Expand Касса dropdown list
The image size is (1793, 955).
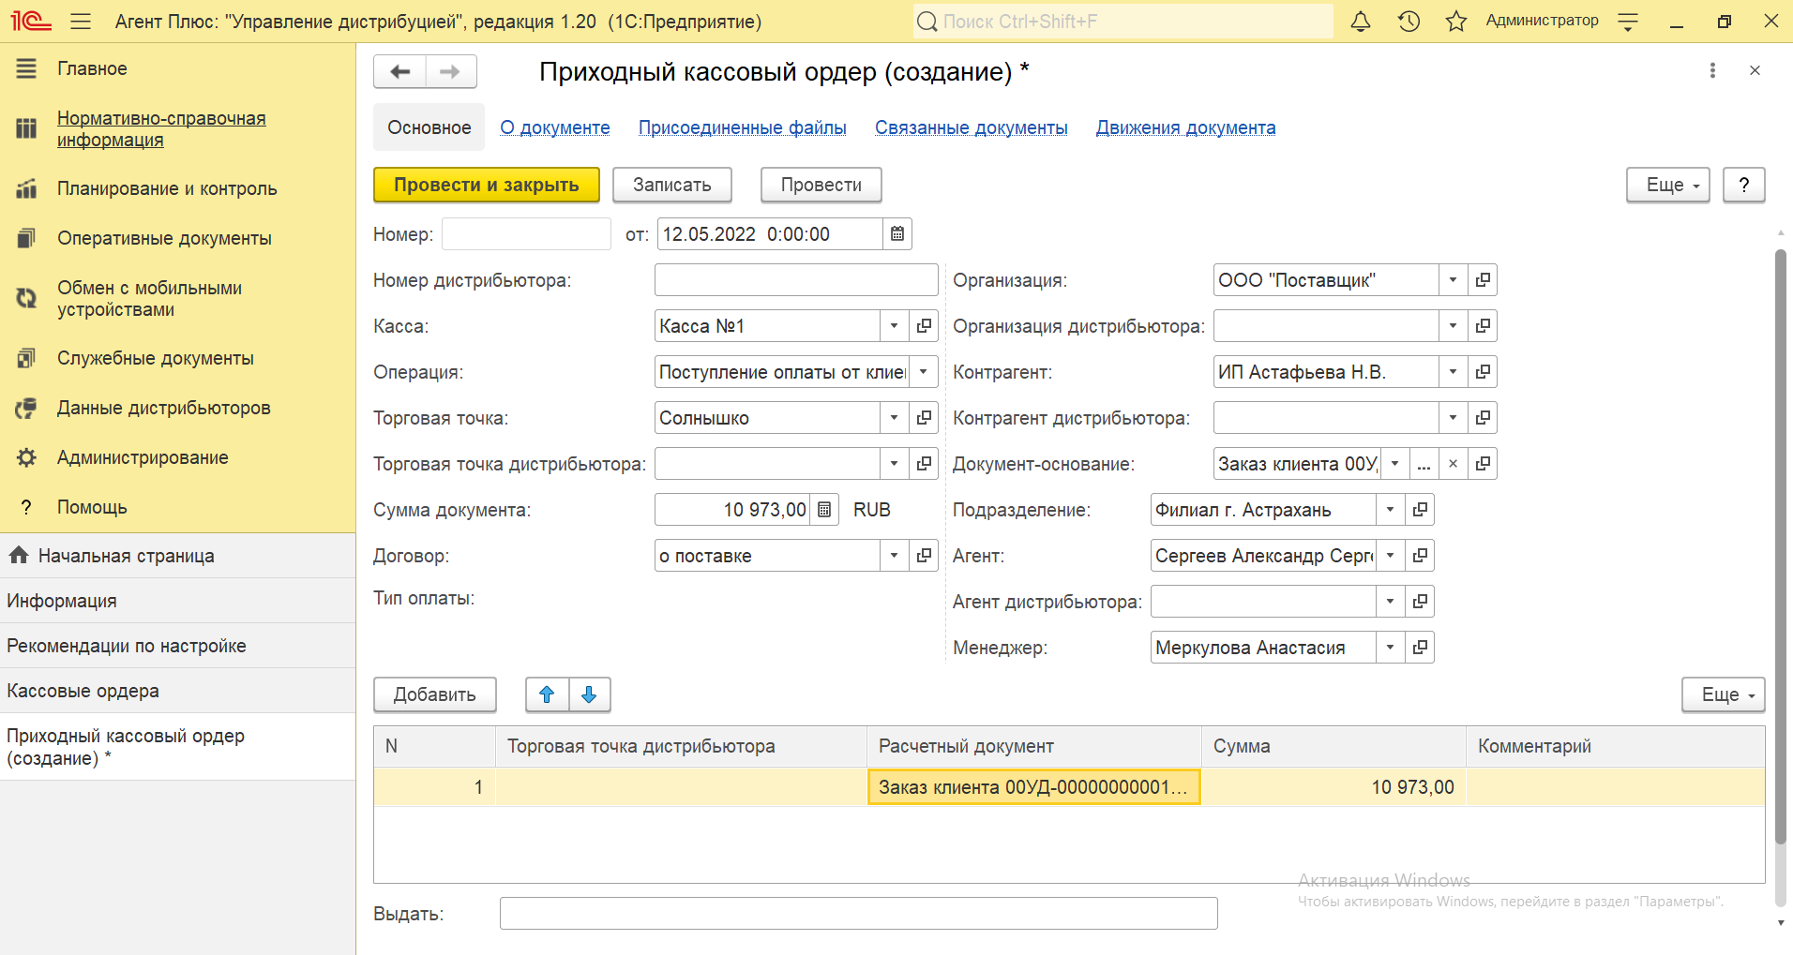click(x=894, y=326)
